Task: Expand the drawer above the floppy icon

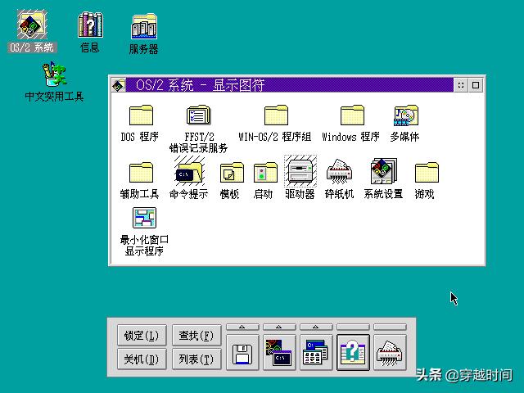Action: (x=242, y=327)
